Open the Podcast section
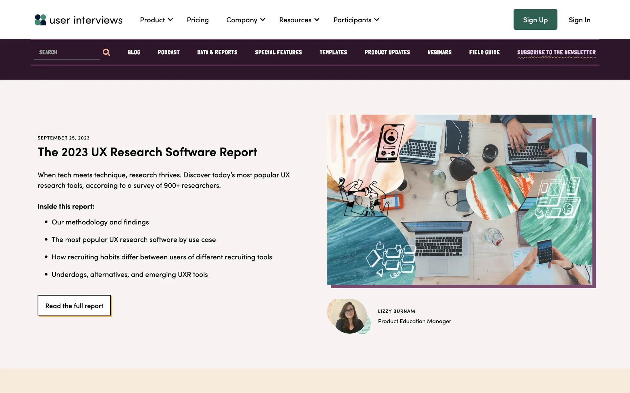This screenshot has width=630, height=393. click(169, 52)
